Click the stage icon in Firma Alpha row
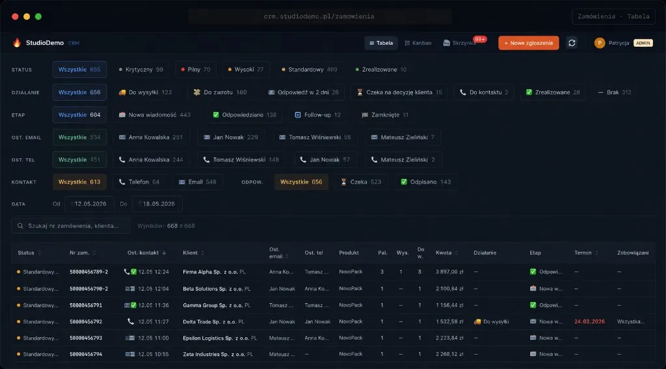Viewport: 666px width, 369px height. coord(533,271)
